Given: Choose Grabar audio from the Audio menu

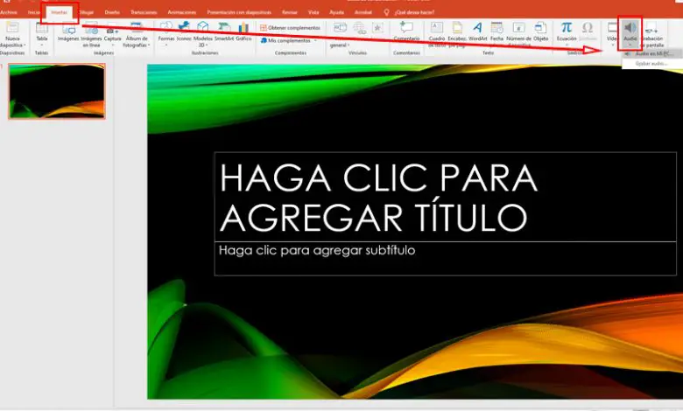Looking at the screenshot, I should point(652,64).
